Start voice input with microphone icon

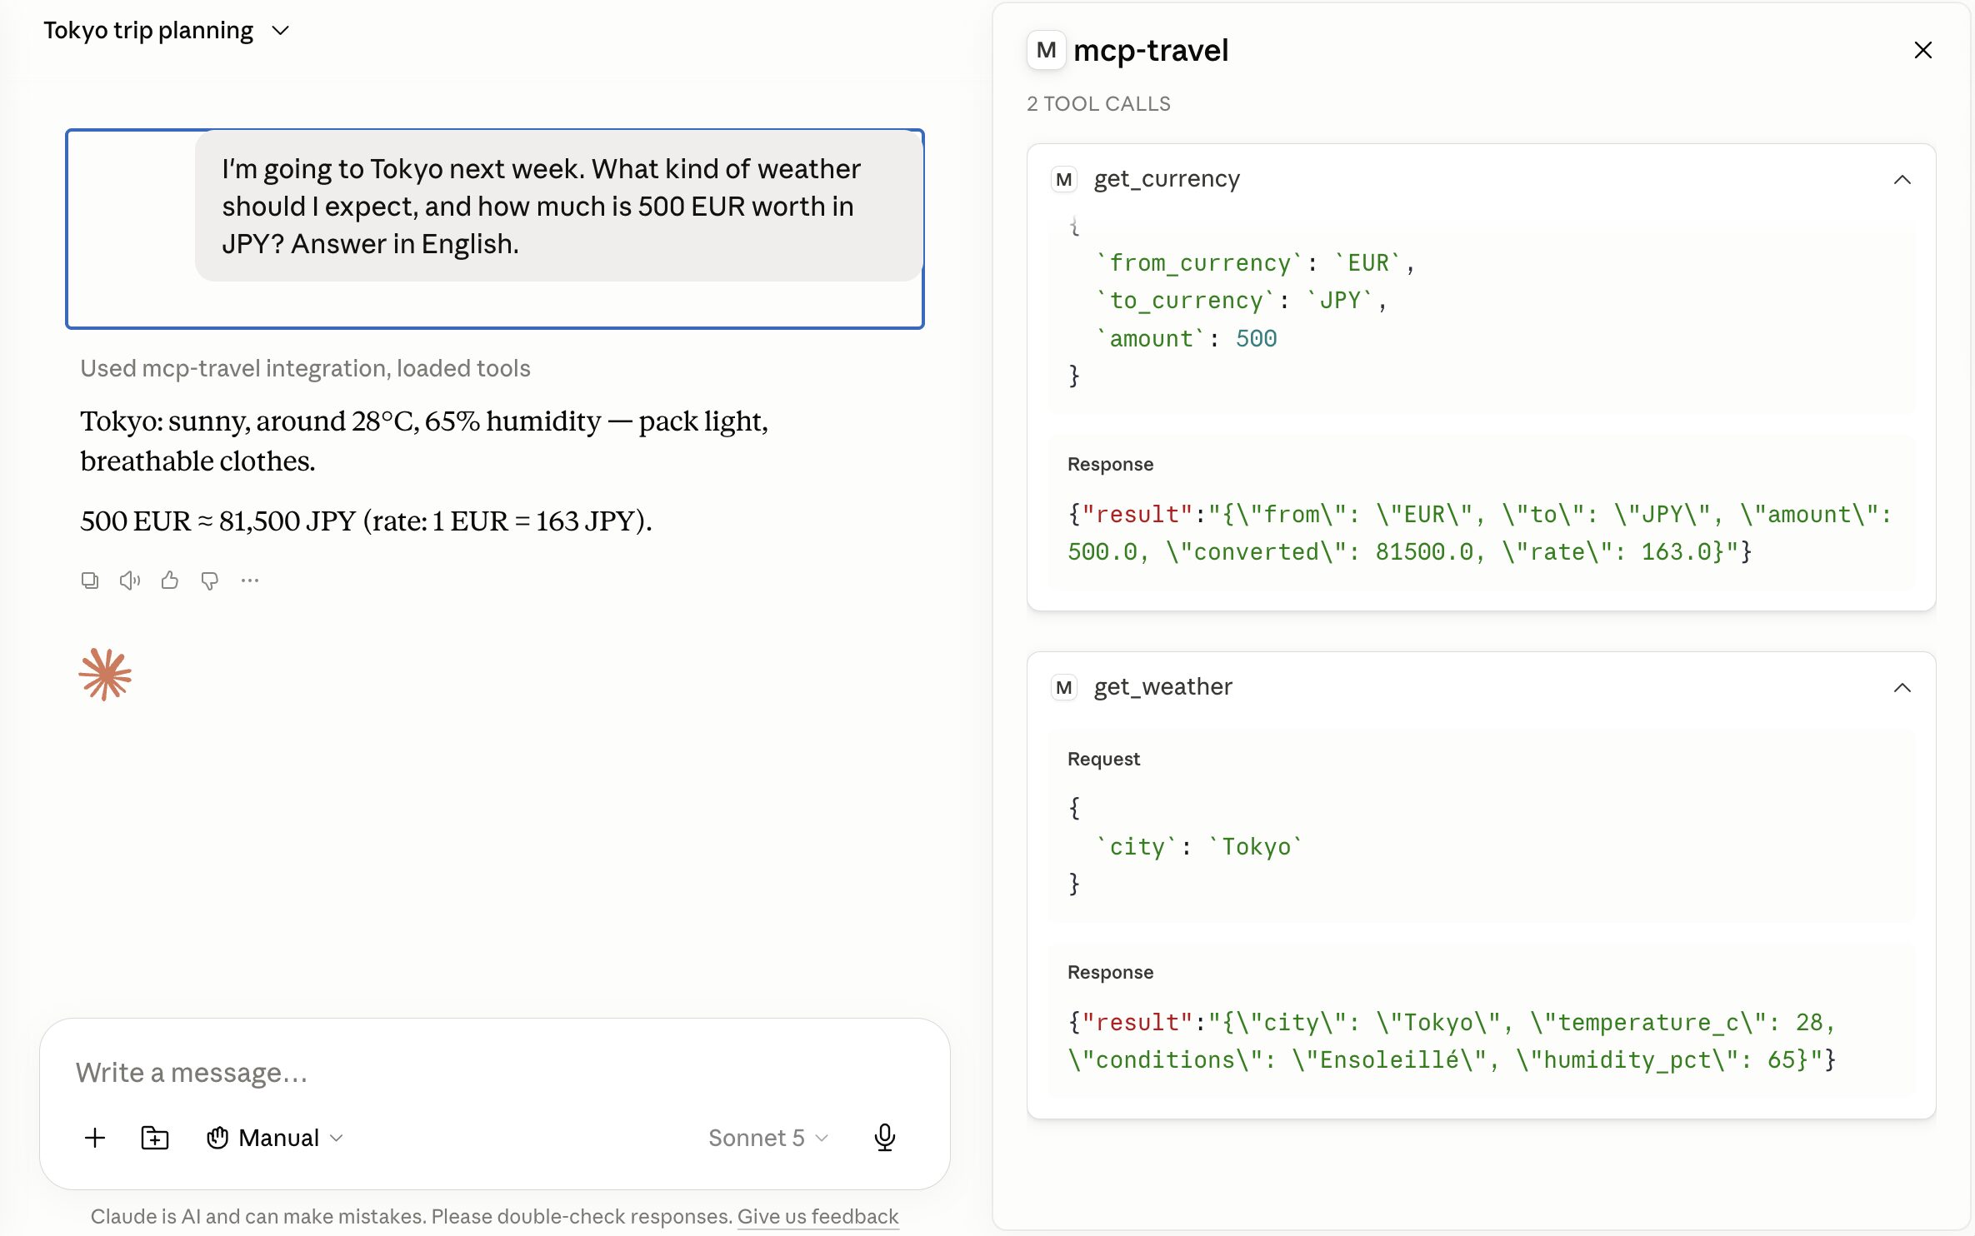(x=885, y=1138)
